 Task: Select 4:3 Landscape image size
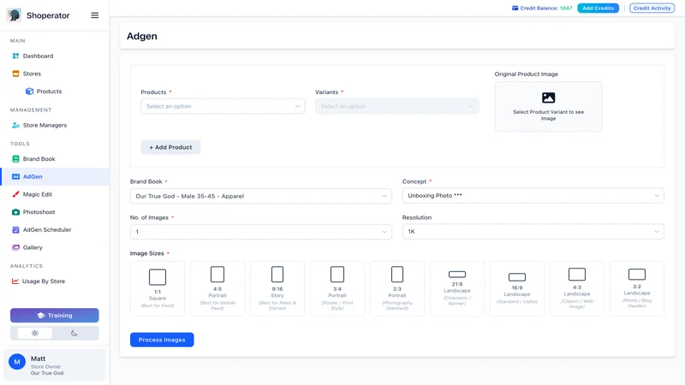tap(576, 288)
